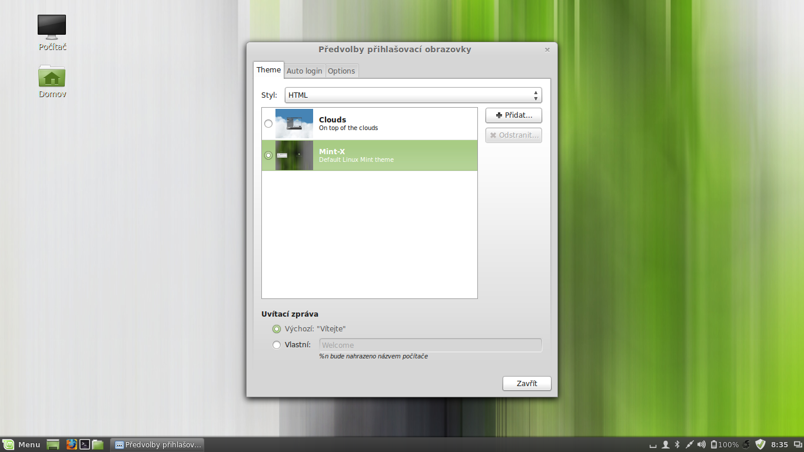Click the Welcome custom message text field

[430, 345]
